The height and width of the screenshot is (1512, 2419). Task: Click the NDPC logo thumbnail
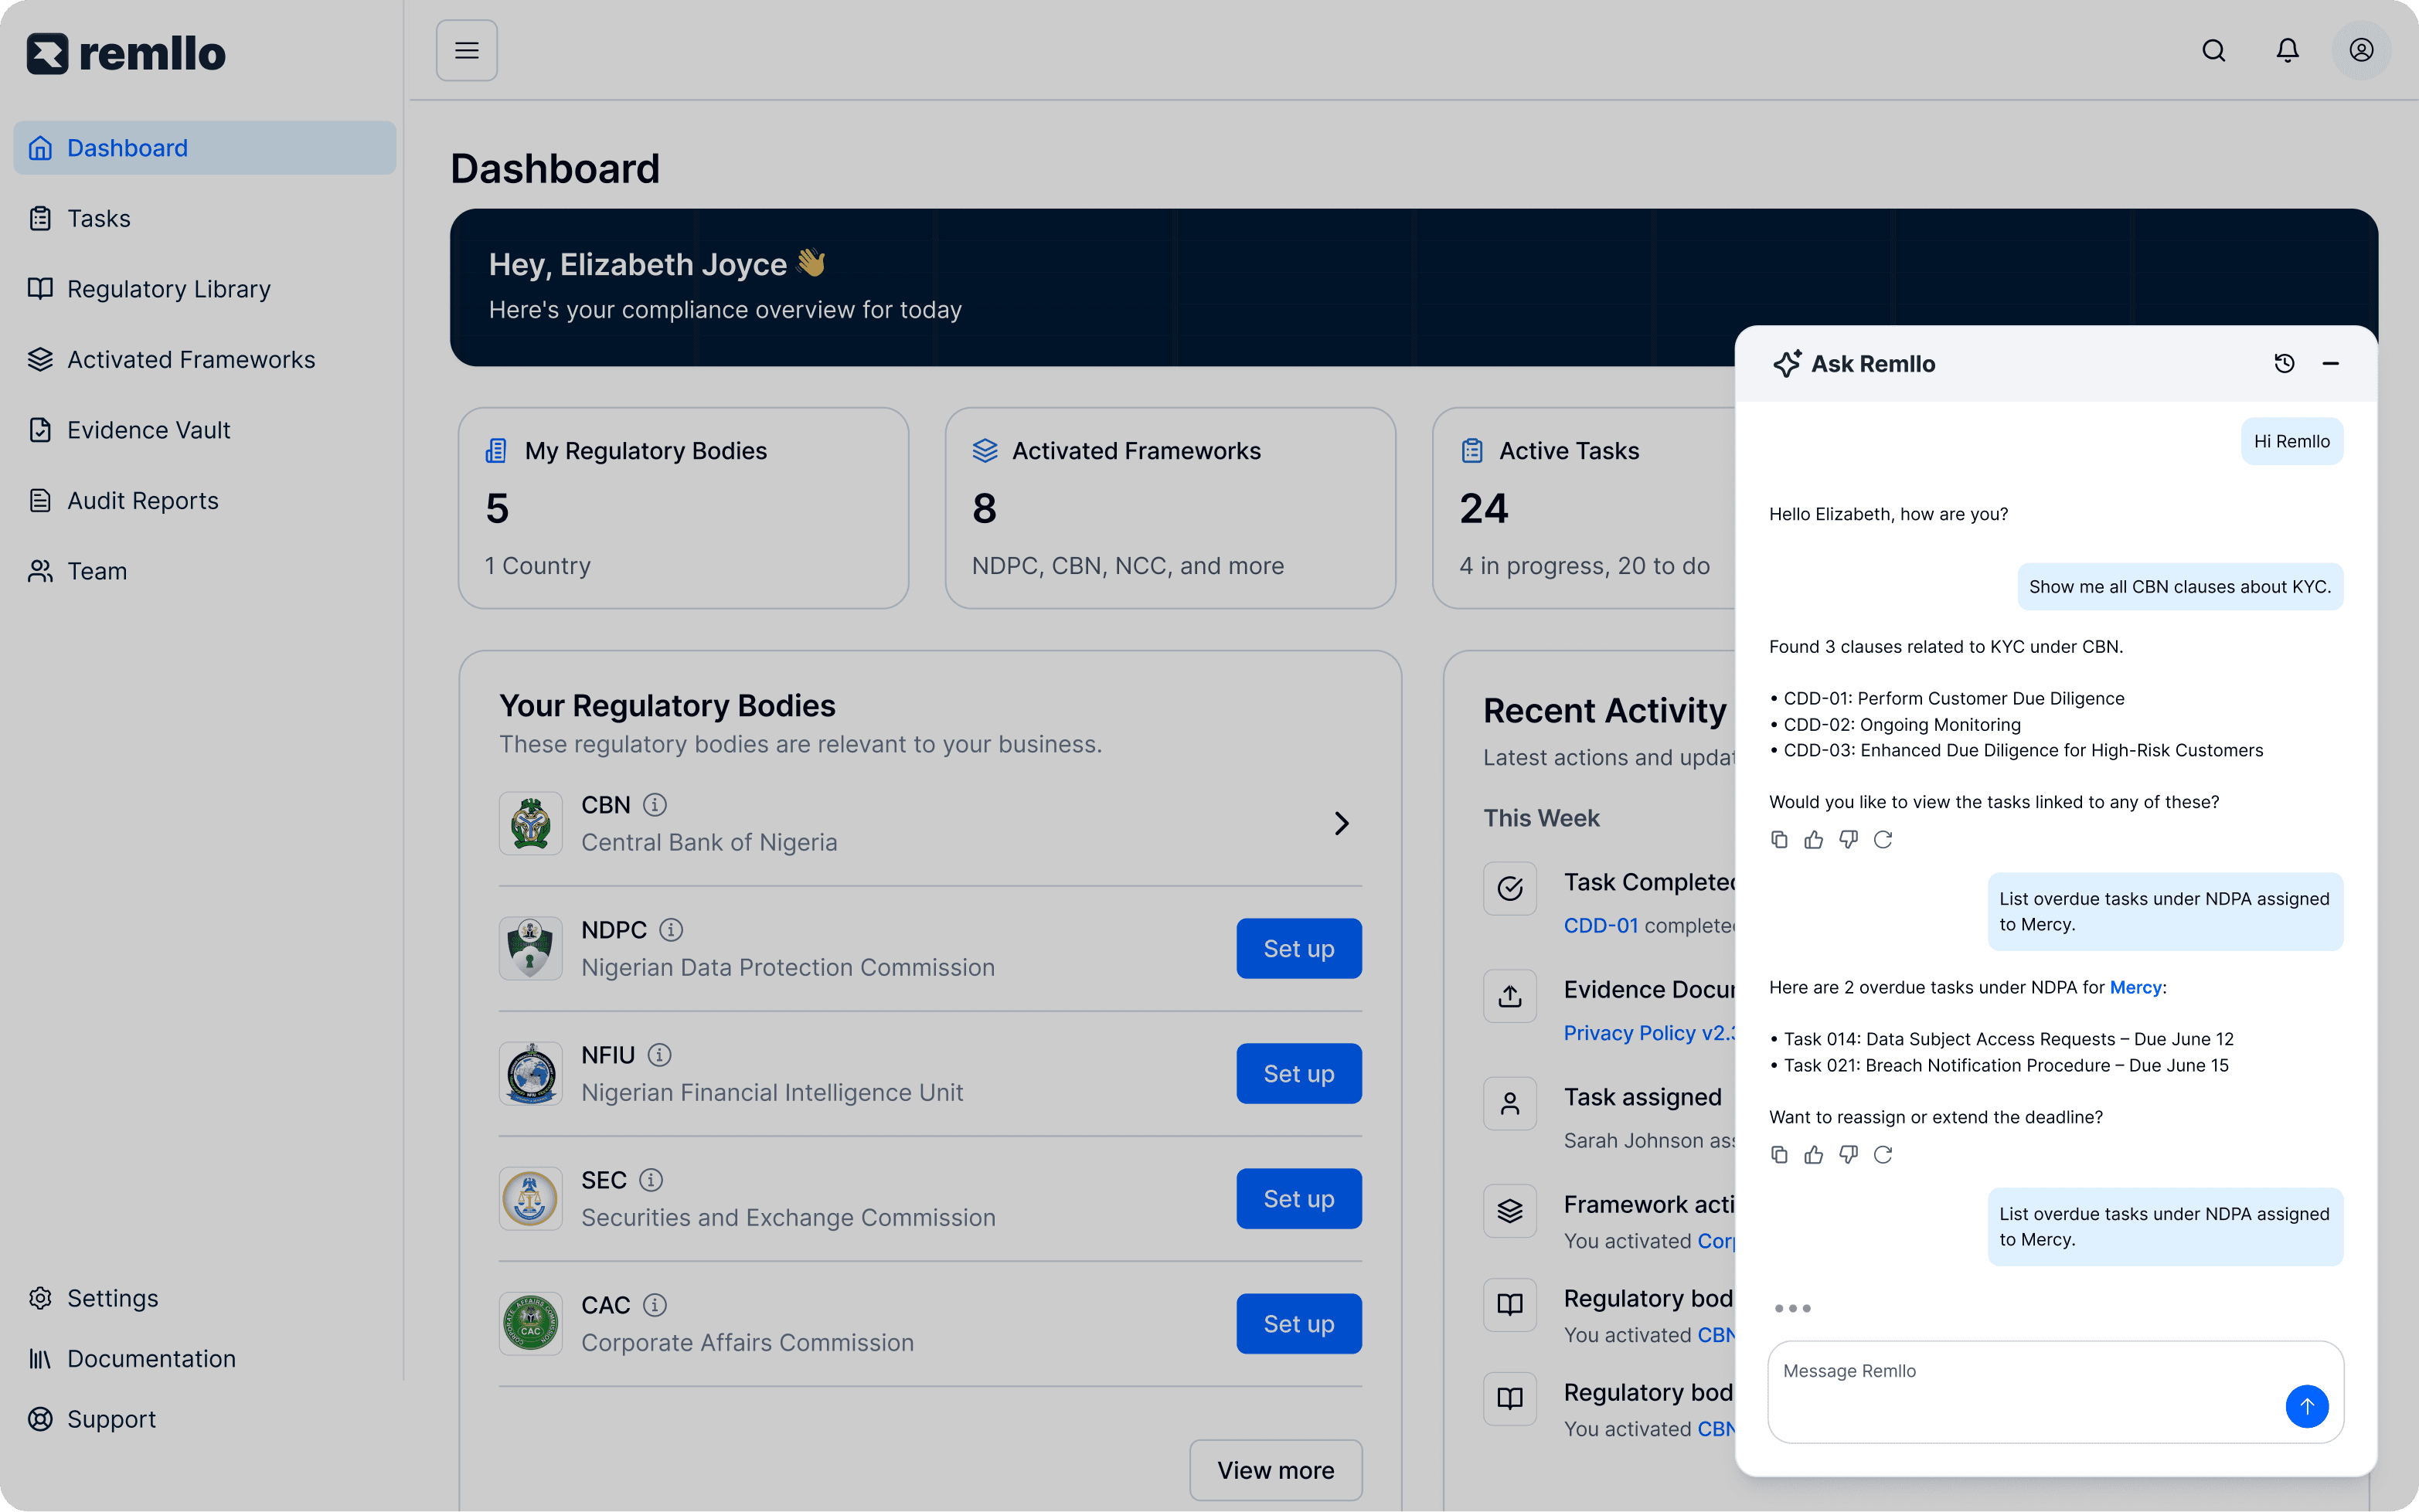click(x=531, y=948)
